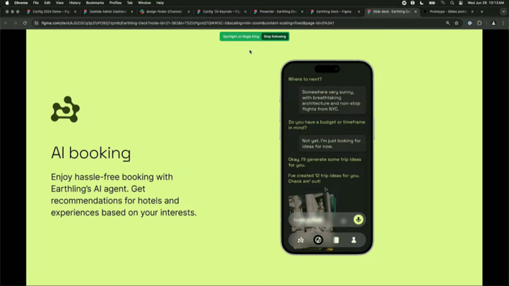Click the Spotlight search icon in menu bar
Viewport: 509px width, 286px height.
click(452, 3)
